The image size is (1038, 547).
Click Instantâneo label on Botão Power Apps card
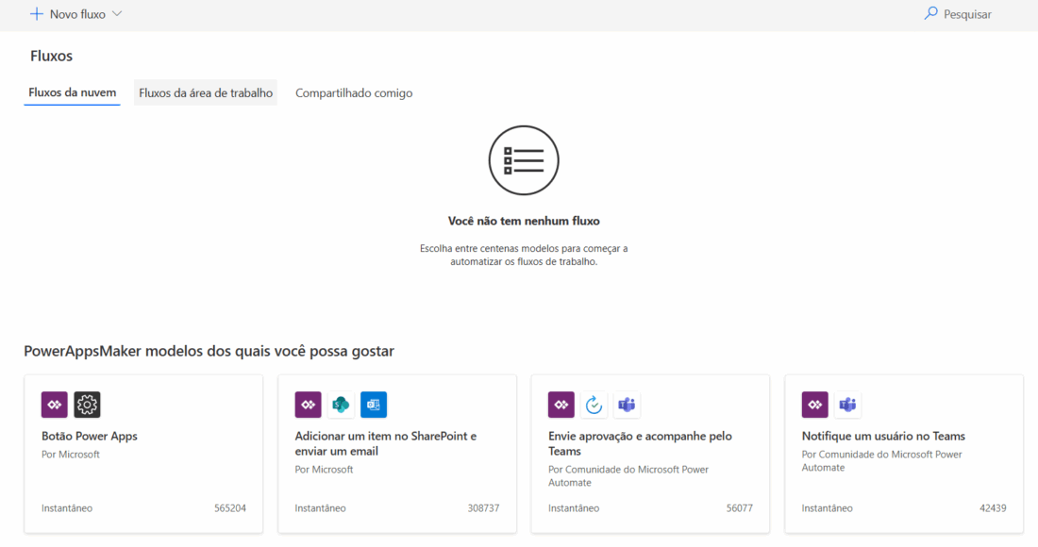tap(67, 508)
